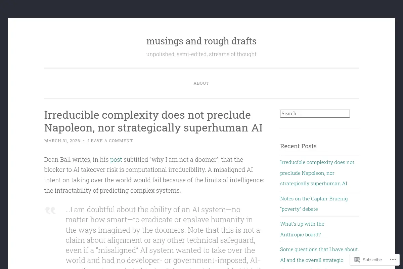Open "What's up with the Anthropic board?"

(x=302, y=229)
